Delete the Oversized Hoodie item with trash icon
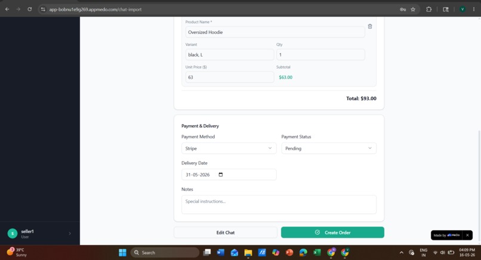The width and height of the screenshot is (481, 260). point(369,26)
